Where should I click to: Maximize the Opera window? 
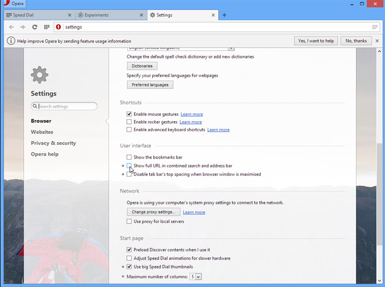[x=362, y=4]
